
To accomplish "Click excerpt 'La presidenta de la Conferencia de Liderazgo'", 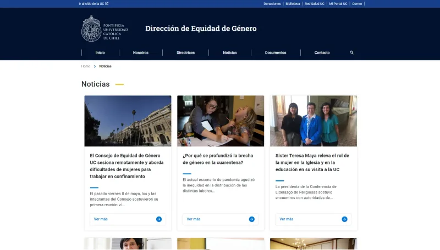I will 306,192.
